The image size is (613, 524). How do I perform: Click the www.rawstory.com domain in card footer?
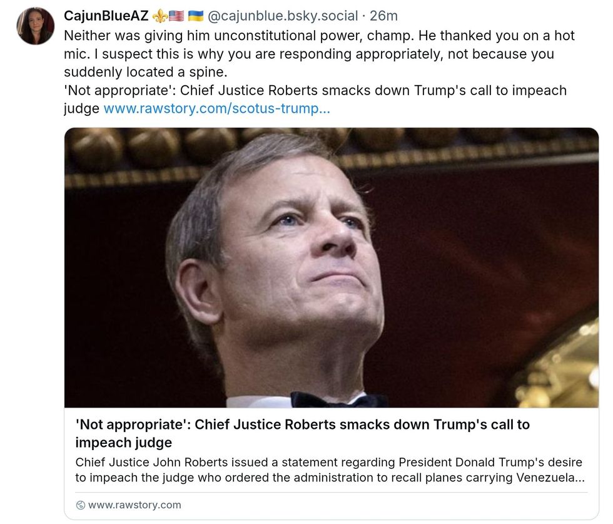click(x=134, y=505)
